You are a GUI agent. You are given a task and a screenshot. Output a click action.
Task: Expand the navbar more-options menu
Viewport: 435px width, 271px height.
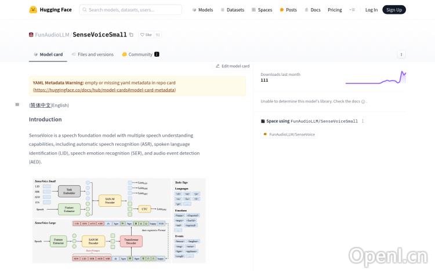click(x=352, y=10)
